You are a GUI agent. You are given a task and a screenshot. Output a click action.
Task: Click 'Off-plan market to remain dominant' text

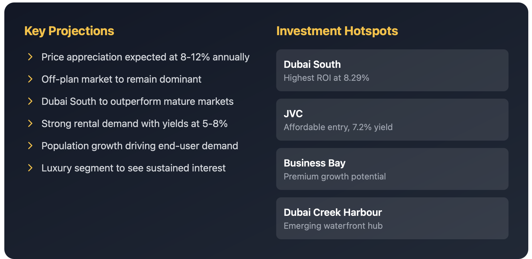click(x=121, y=79)
